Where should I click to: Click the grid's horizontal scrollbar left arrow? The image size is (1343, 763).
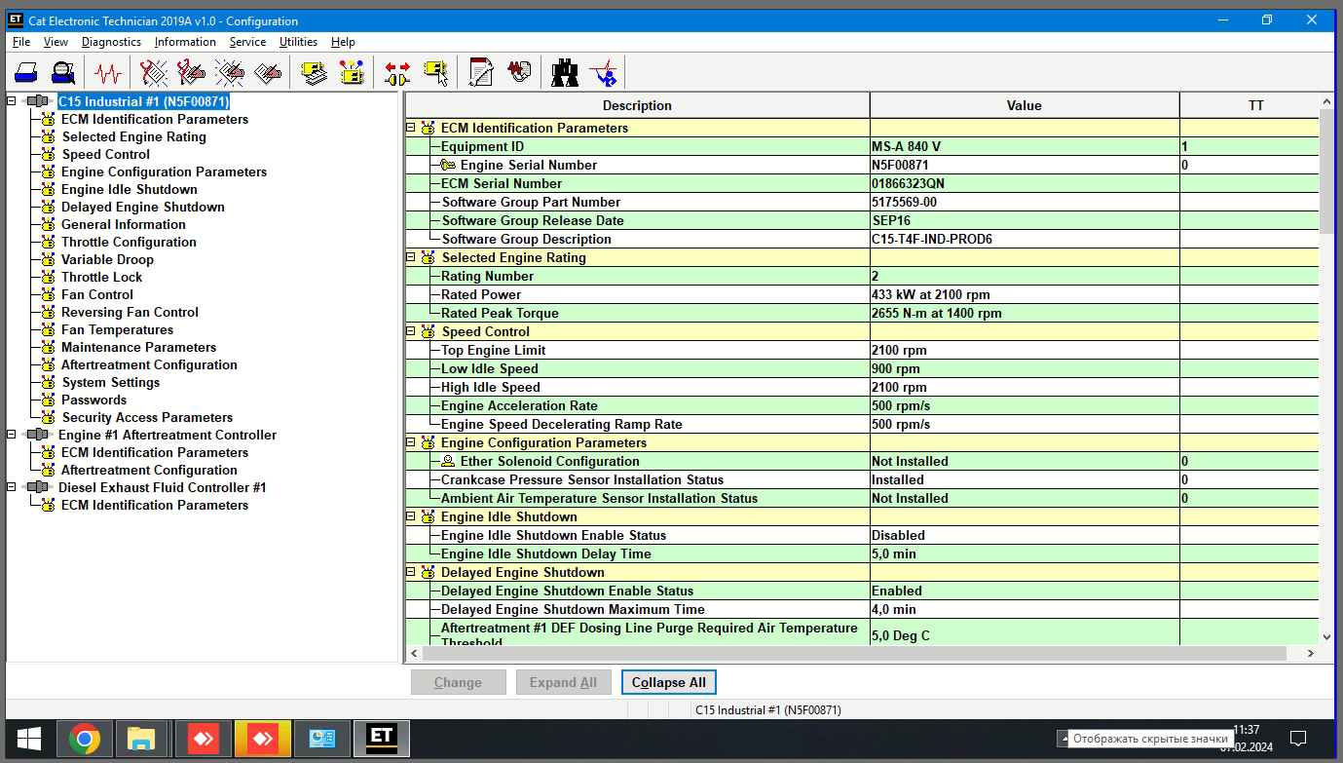coord(413,653)
